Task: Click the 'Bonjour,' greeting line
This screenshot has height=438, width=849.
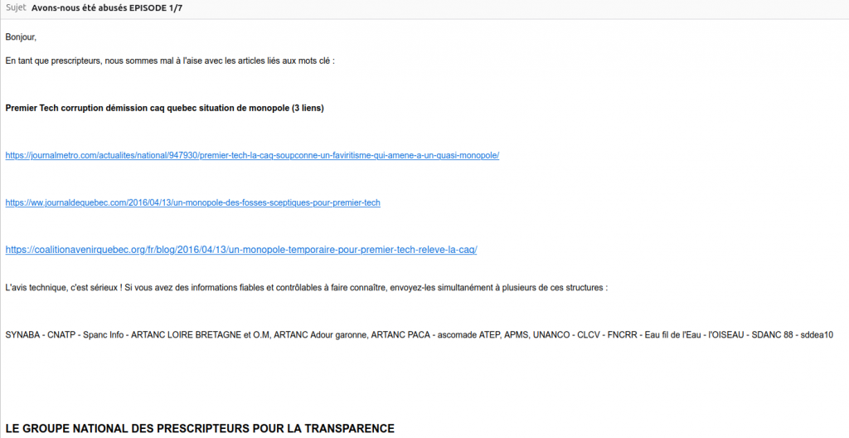Action: 21,36
